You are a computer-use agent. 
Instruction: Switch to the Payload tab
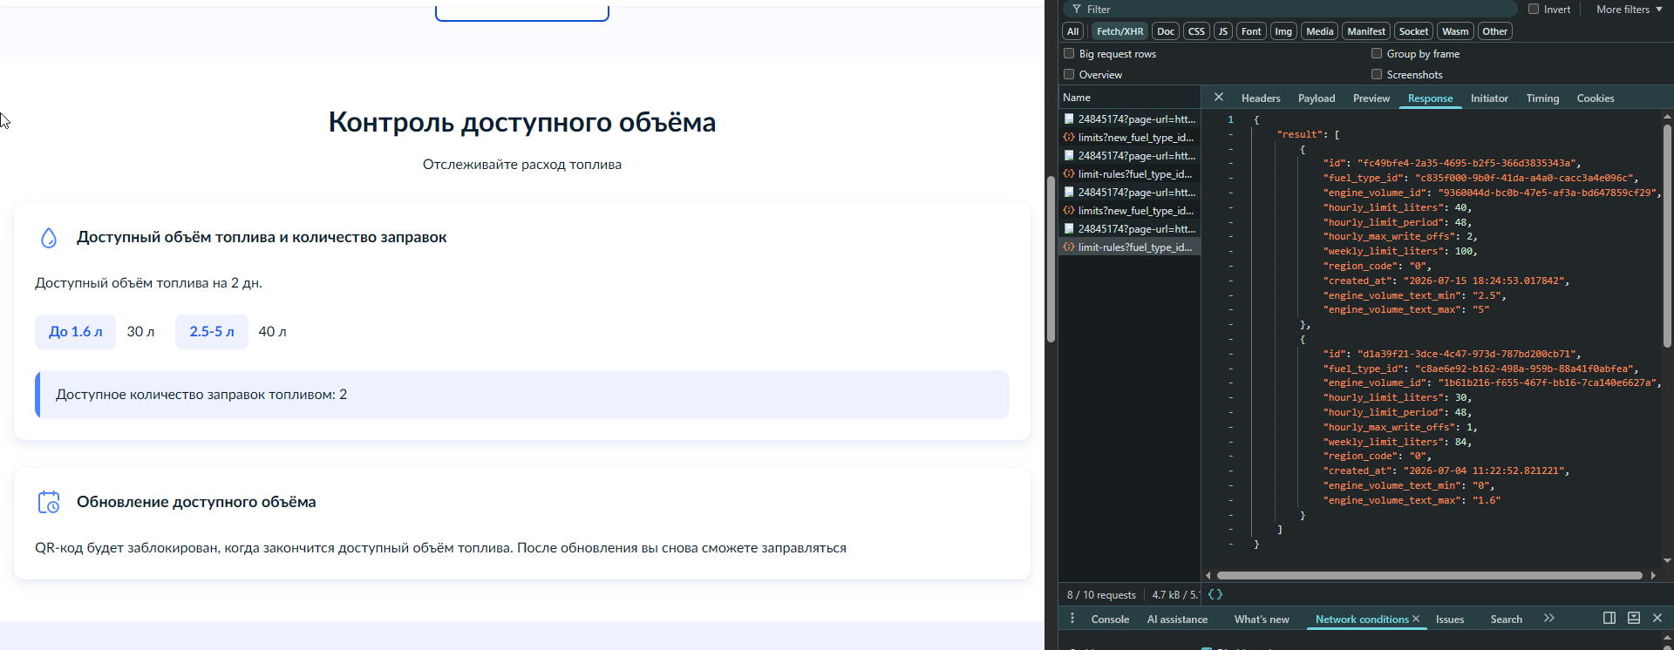pyautogui.click(x=1317, y=98)
